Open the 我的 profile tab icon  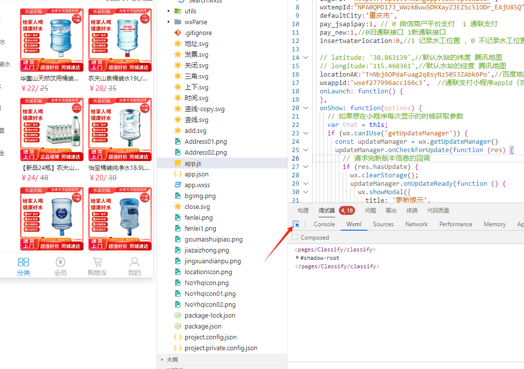pyautogui.click(x=134, y=262)
